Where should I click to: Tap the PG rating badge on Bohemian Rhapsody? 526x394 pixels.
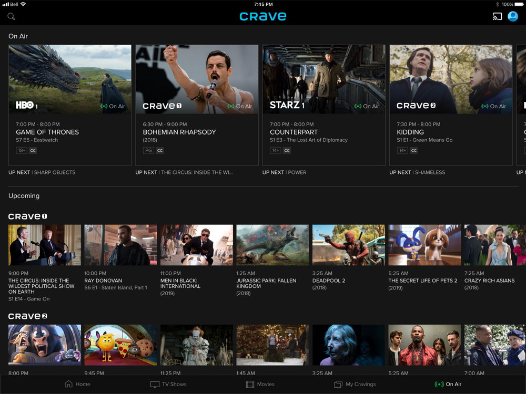click(x=148, y=150)
